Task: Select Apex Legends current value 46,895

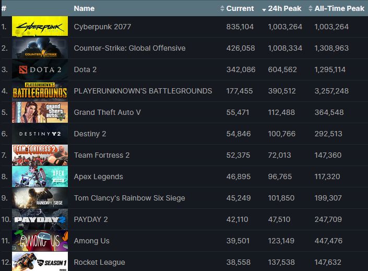Action: coord(239,176)
